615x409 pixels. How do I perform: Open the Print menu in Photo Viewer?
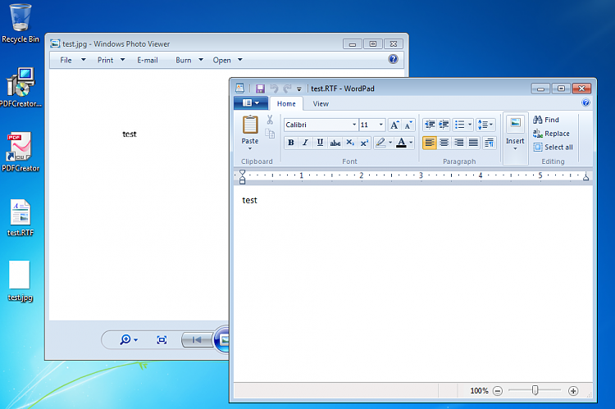[111, 60]
